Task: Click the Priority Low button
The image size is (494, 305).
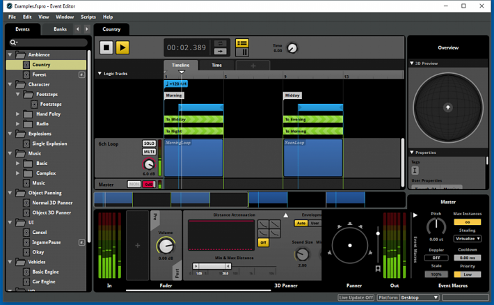Action: [x=468, y=274]
